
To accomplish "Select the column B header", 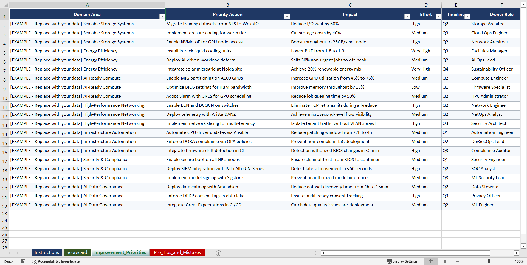I will click(x=228, y=5).
